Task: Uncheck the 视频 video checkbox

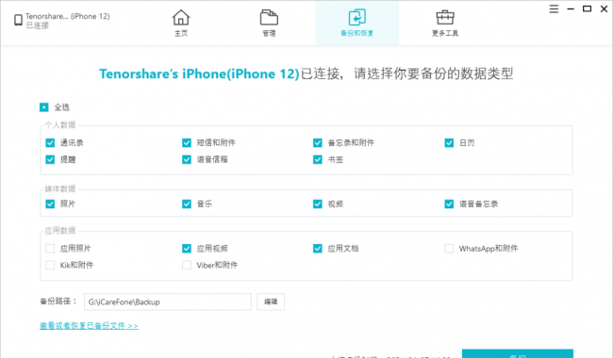Action: tap(318, 203)
